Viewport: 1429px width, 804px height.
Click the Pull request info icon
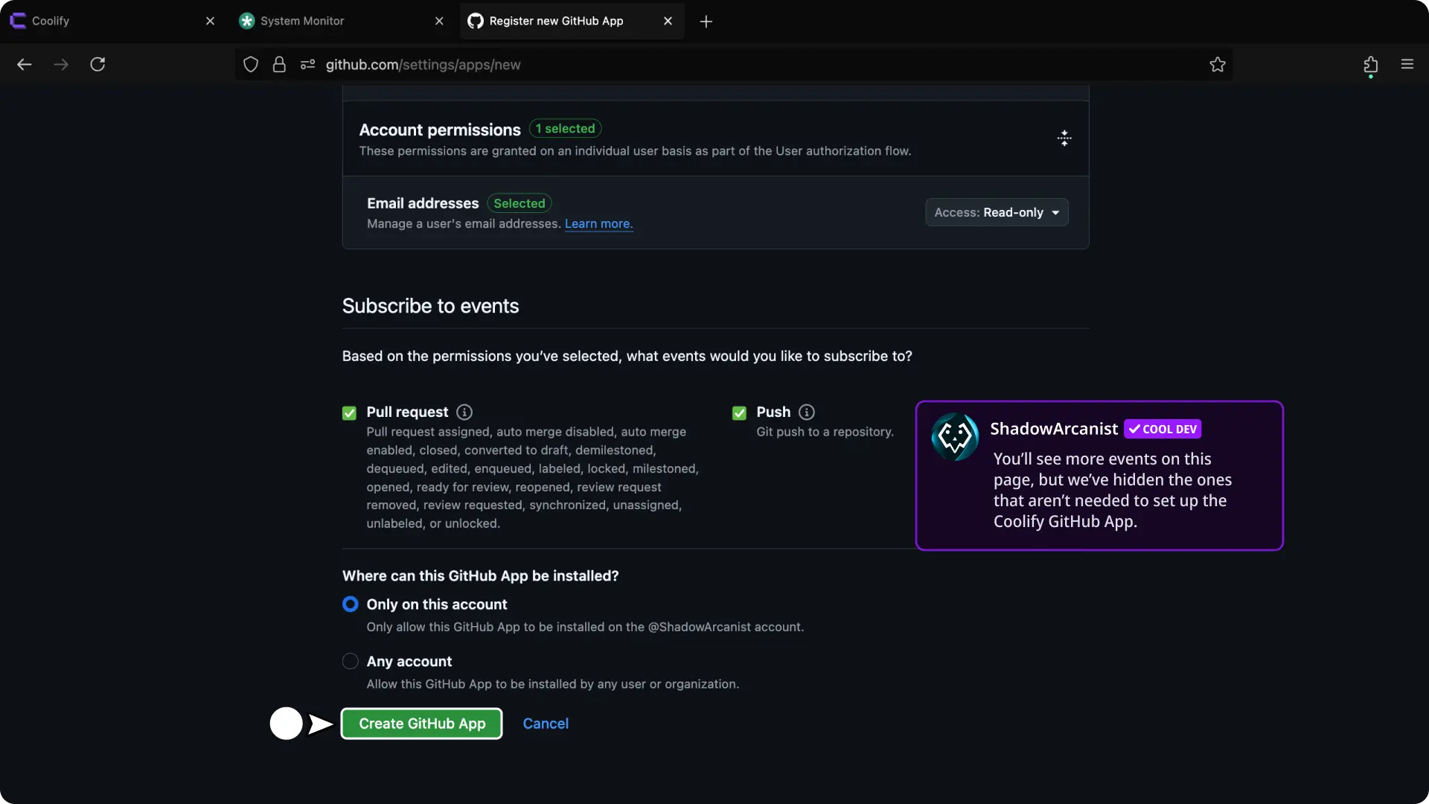464,412
